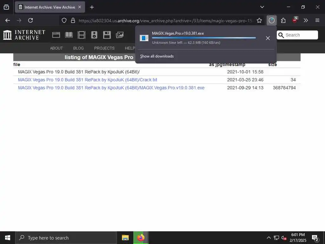Viewport: 325px width, 244px height.
Task: Open a new tab with plus button
Action: tap(92, 7)
